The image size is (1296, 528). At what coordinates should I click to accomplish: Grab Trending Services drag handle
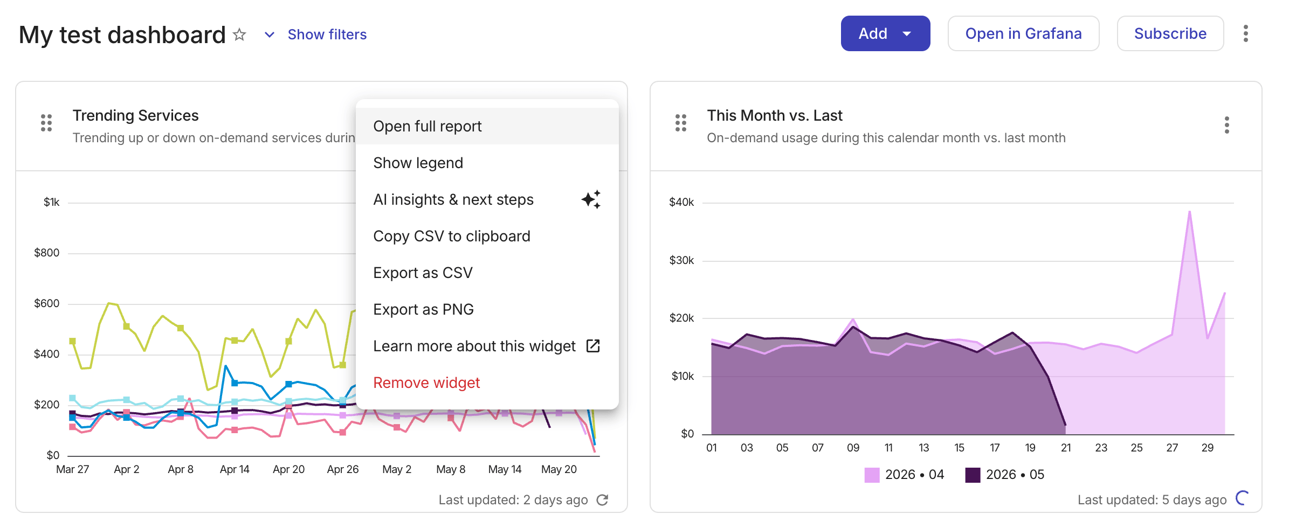[46, 123]
